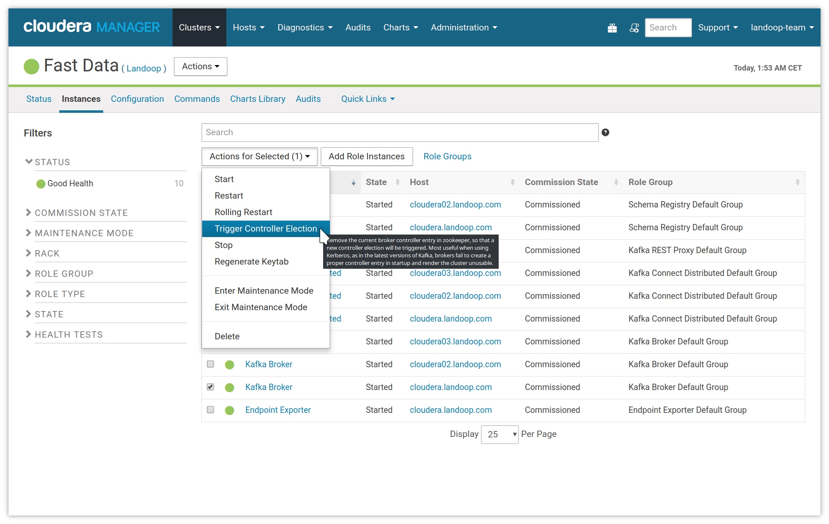Click the Good Health green filter dot

pos(41,184)
